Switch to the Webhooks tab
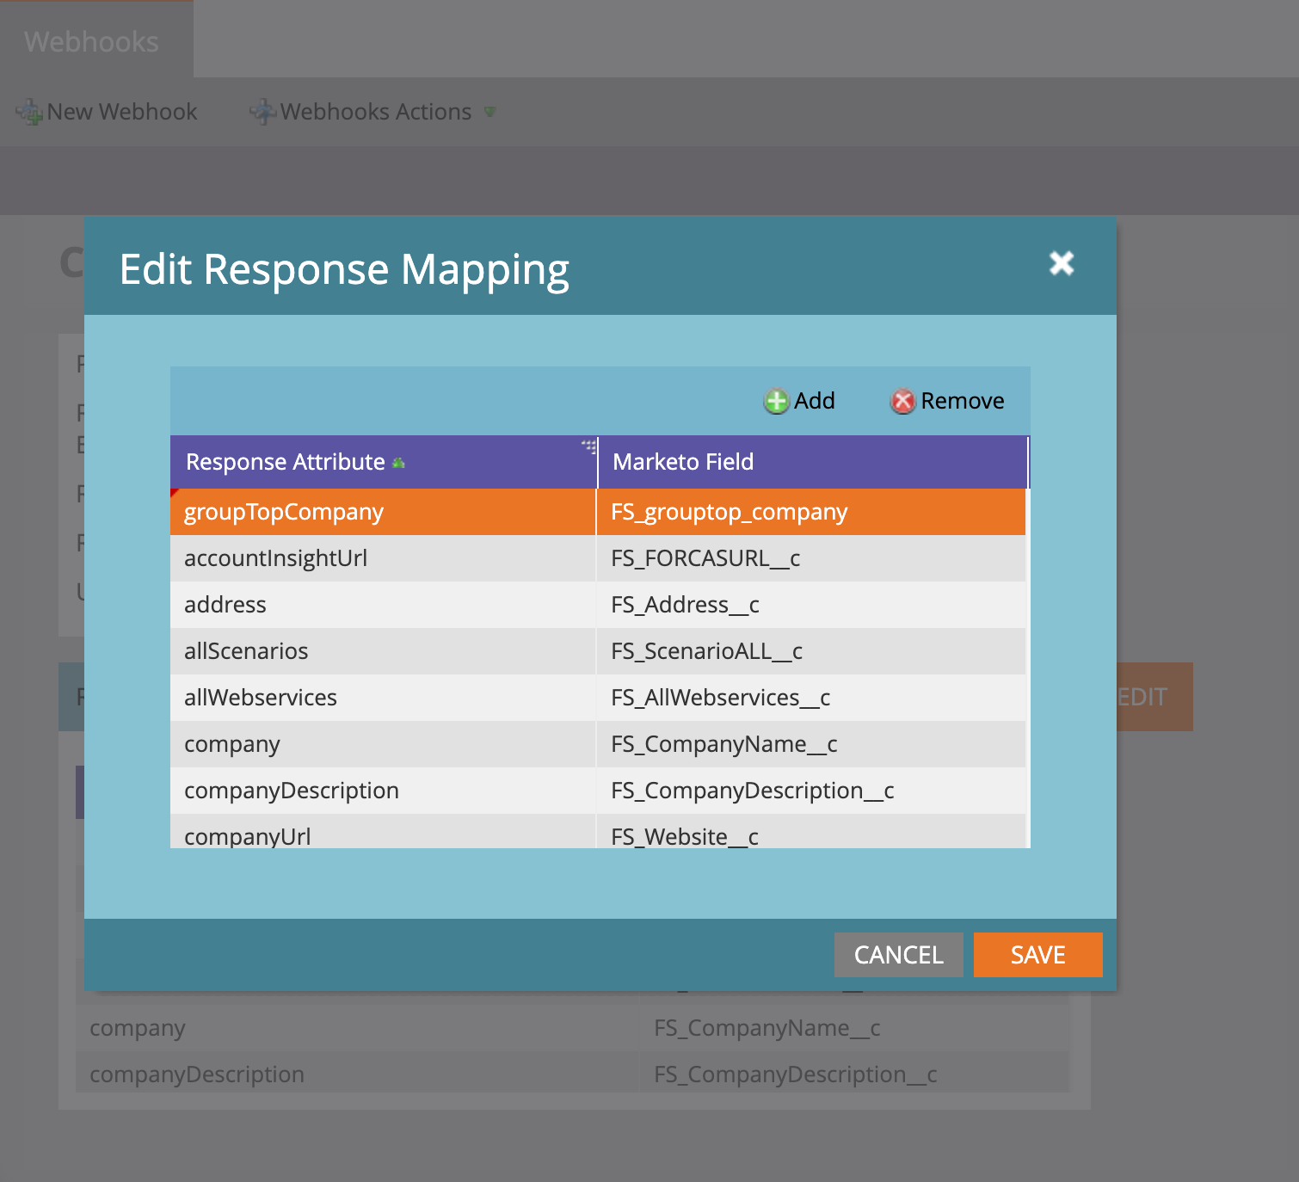This screenshot has width=1299, height=1182. (x=92, y=41)
